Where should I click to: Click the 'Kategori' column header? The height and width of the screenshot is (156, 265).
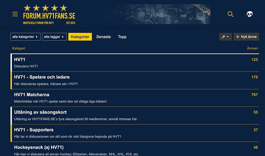18,48
